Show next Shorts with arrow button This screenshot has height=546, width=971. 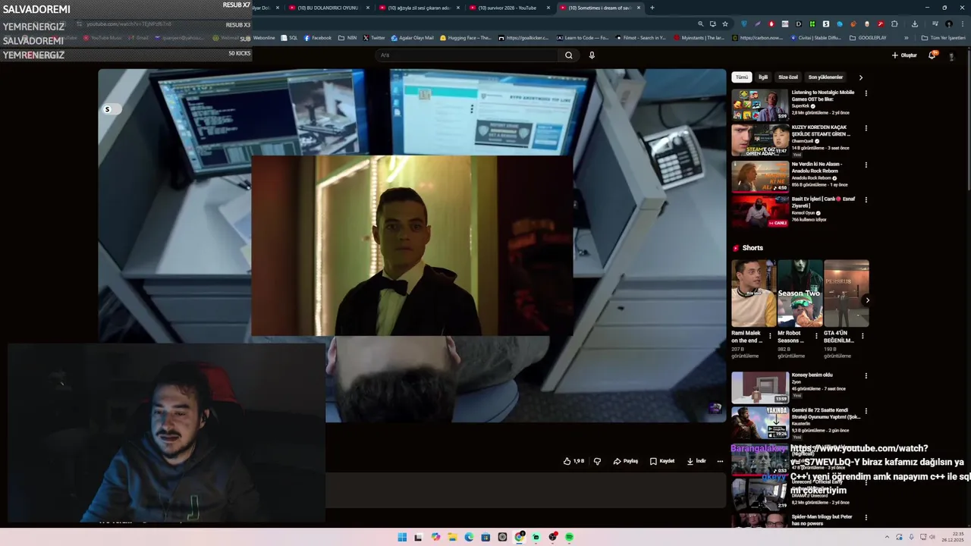click(867, 300)
